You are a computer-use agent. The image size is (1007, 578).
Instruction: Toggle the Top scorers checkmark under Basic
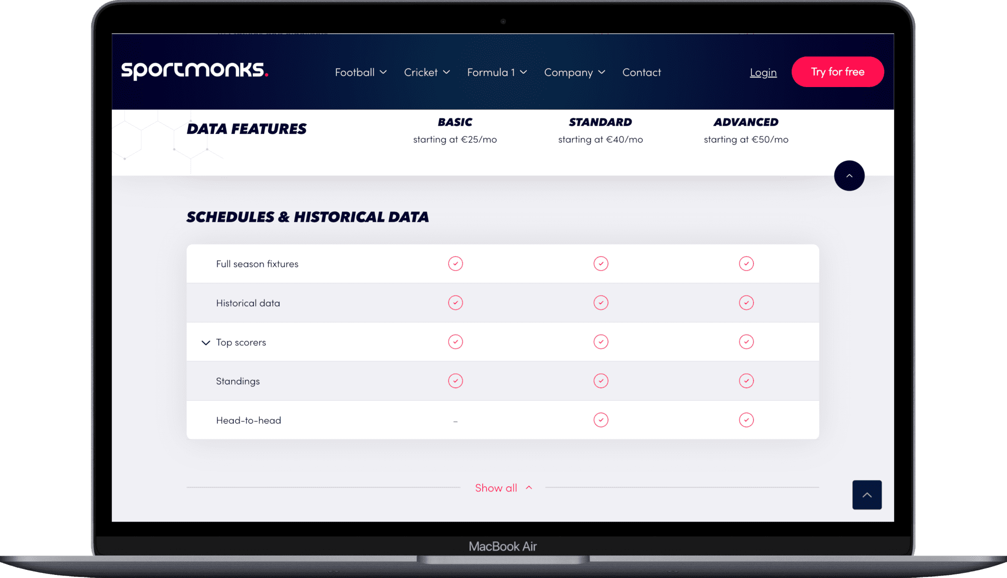click(455, 342)
